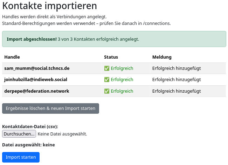Click the Keine Datei ausgewählt text
This screenshot has height=165, width=228.
point(62,134)
